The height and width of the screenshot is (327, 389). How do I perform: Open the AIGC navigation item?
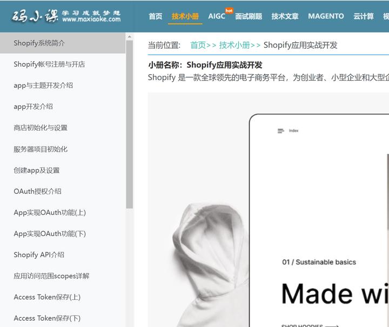pos(217,16)
